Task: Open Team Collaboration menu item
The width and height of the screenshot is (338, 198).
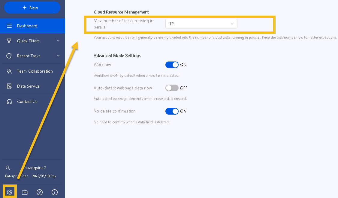Action: pyautogui.click(x=32, y=71)
